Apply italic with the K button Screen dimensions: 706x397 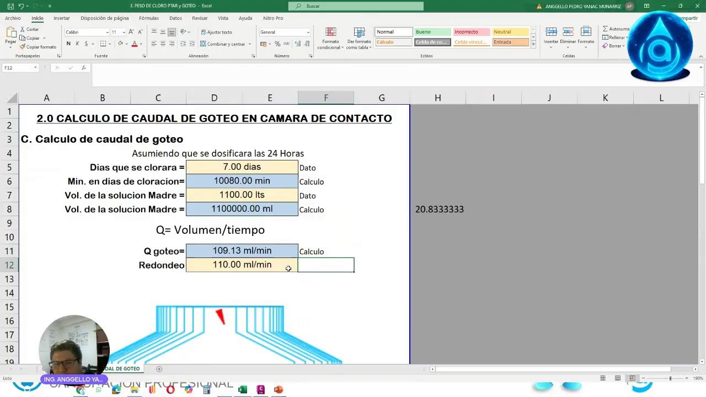[x=77, y=44]
